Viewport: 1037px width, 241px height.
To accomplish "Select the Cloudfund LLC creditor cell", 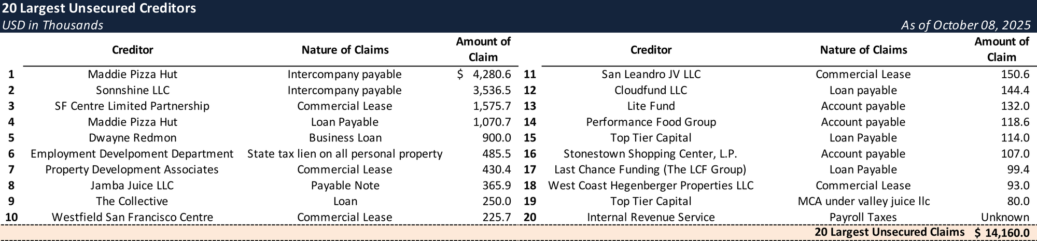I will pyautogui.click(x=651, y=90).
